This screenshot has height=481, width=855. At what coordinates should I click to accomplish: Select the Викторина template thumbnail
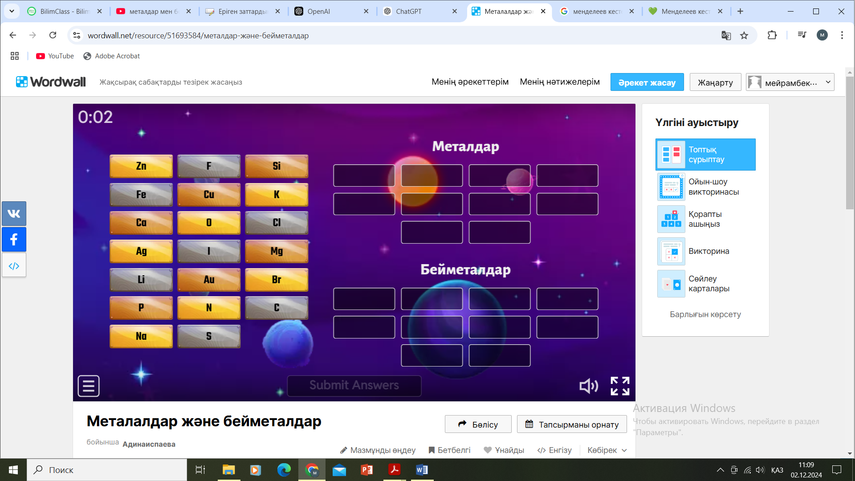click(x=671, y=251)
